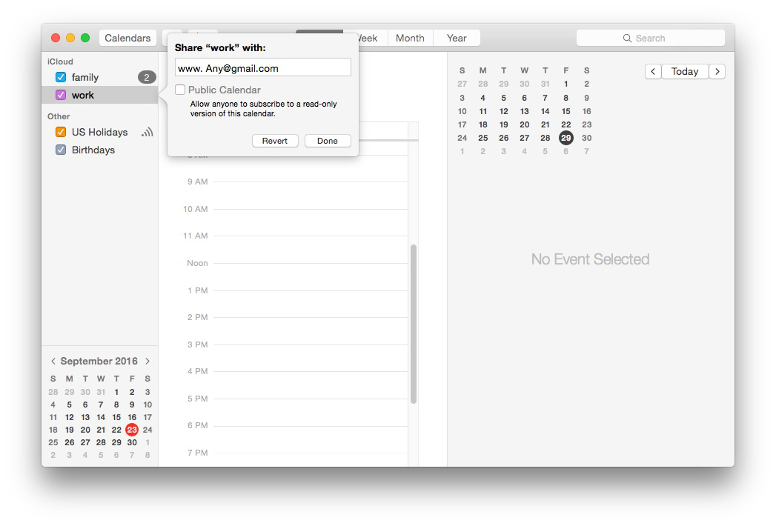Select day 30 in sidebar mini calendar

132,442
